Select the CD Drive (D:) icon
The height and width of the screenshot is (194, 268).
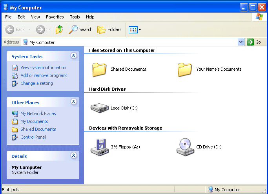pyautogui.click(x=185, y=147)
